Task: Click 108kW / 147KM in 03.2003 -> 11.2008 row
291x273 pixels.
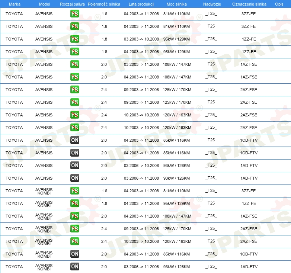Action: point(177,64)
